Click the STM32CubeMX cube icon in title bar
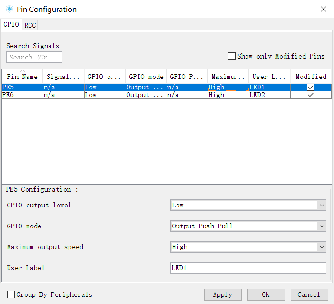 10,9
